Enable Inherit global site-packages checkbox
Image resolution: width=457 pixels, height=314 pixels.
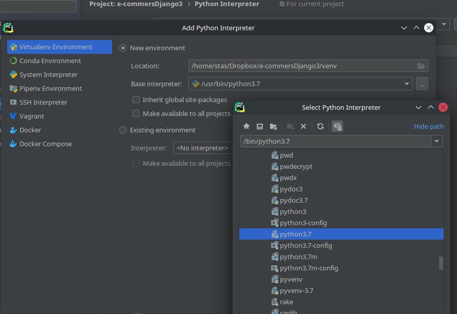tap(136, 100)
